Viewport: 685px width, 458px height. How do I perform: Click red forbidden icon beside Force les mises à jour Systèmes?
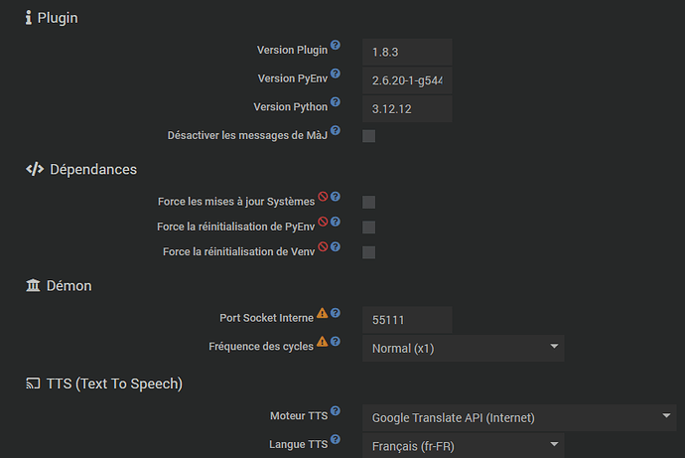[x=323, y=197]
